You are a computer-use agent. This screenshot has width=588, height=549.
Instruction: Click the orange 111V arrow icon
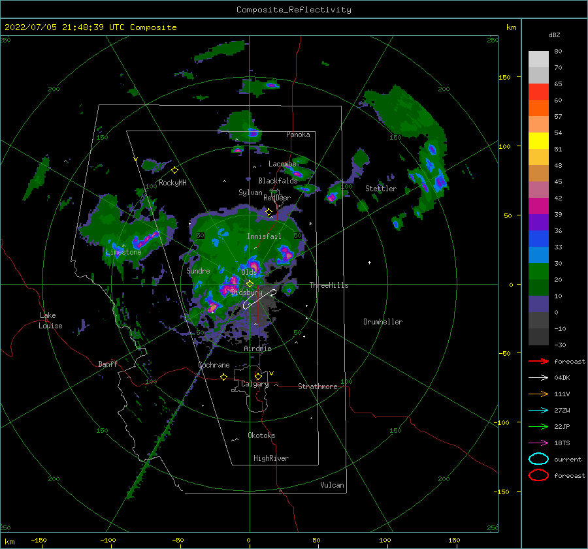[538, 394]
